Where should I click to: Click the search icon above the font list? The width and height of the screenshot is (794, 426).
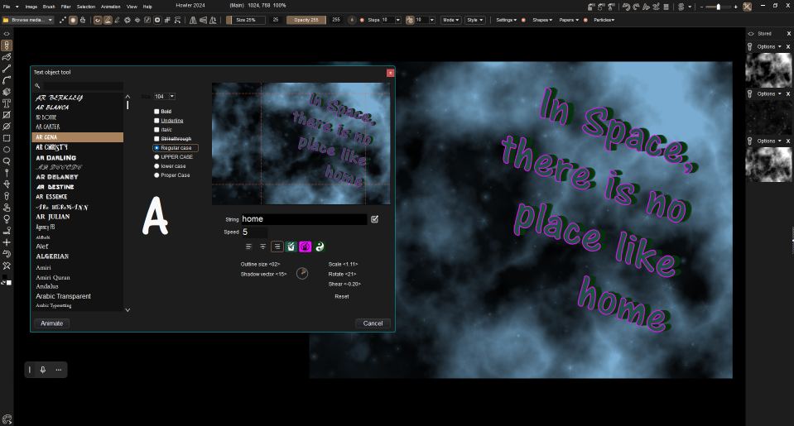pos(37,86)
